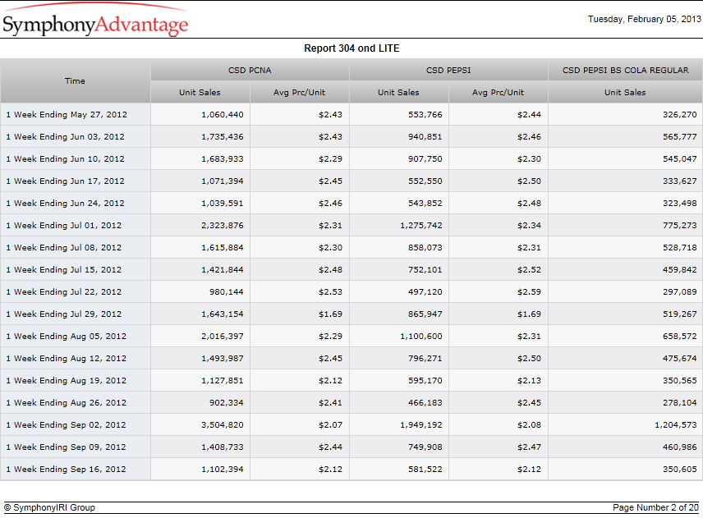Click BS COLA unit sales 658,572

(x=680, y=336)
